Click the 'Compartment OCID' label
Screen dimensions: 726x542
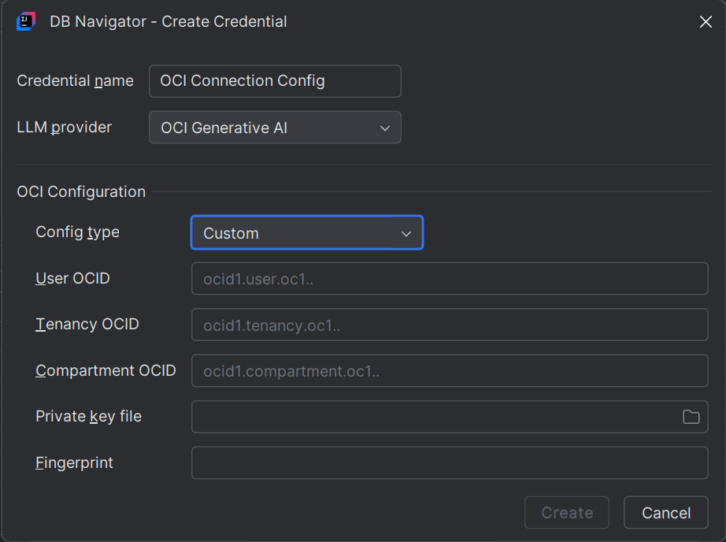[x=106, y=370]
